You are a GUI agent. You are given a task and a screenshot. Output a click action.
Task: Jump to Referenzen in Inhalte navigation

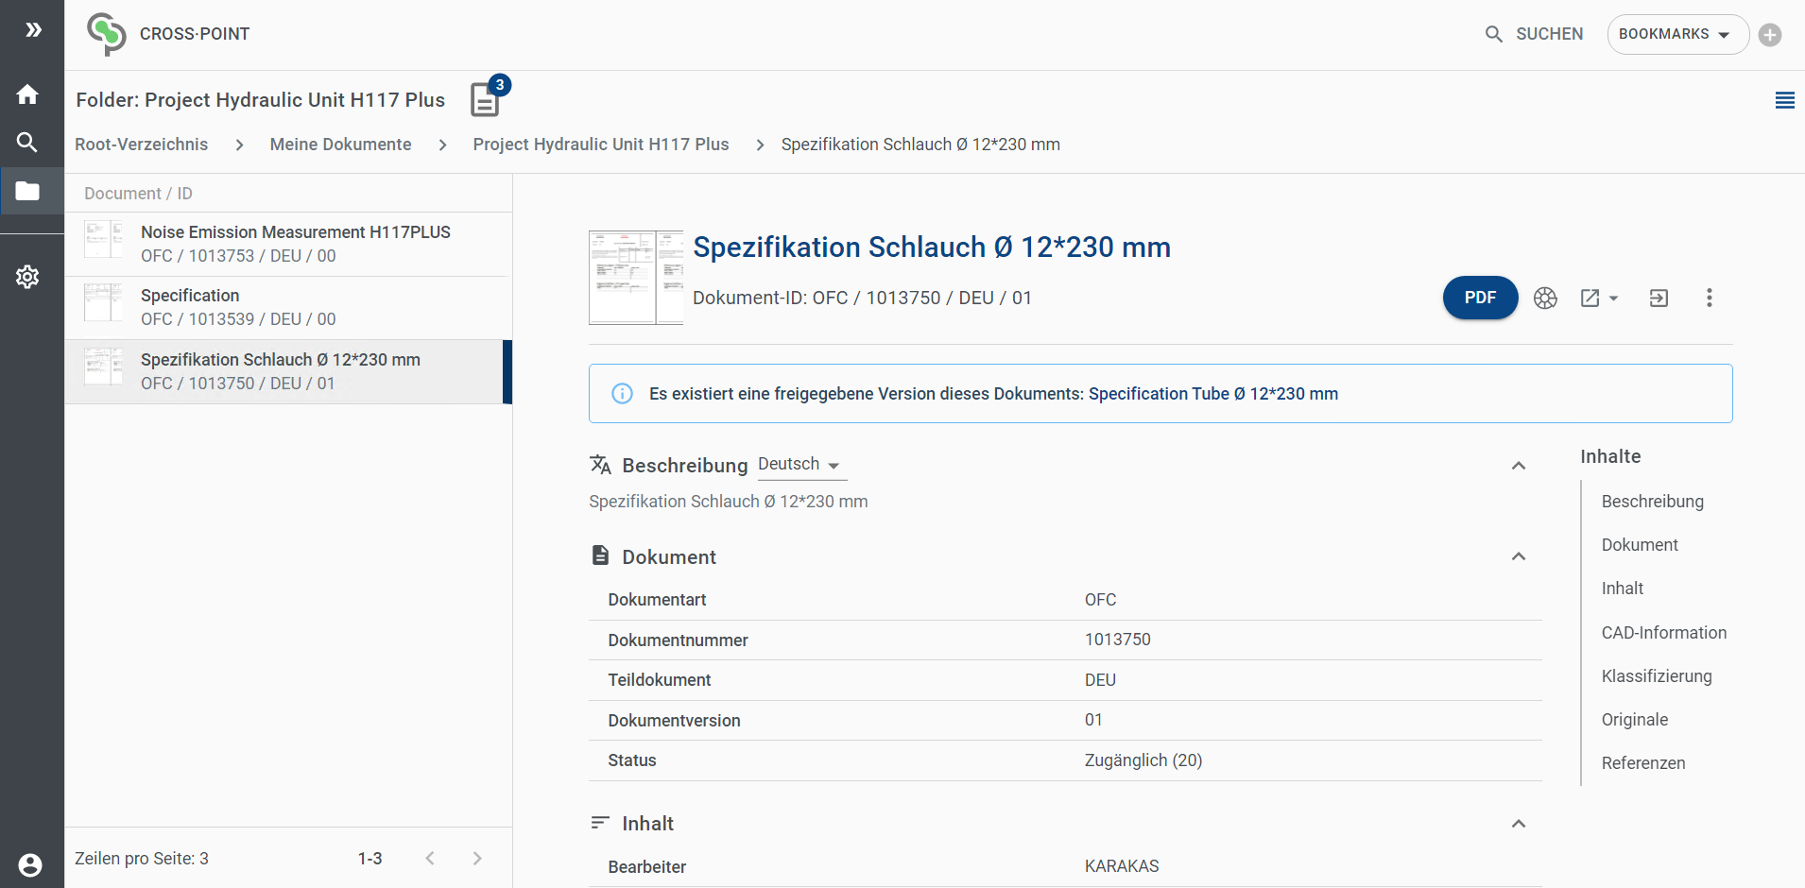pos(1642,763)
